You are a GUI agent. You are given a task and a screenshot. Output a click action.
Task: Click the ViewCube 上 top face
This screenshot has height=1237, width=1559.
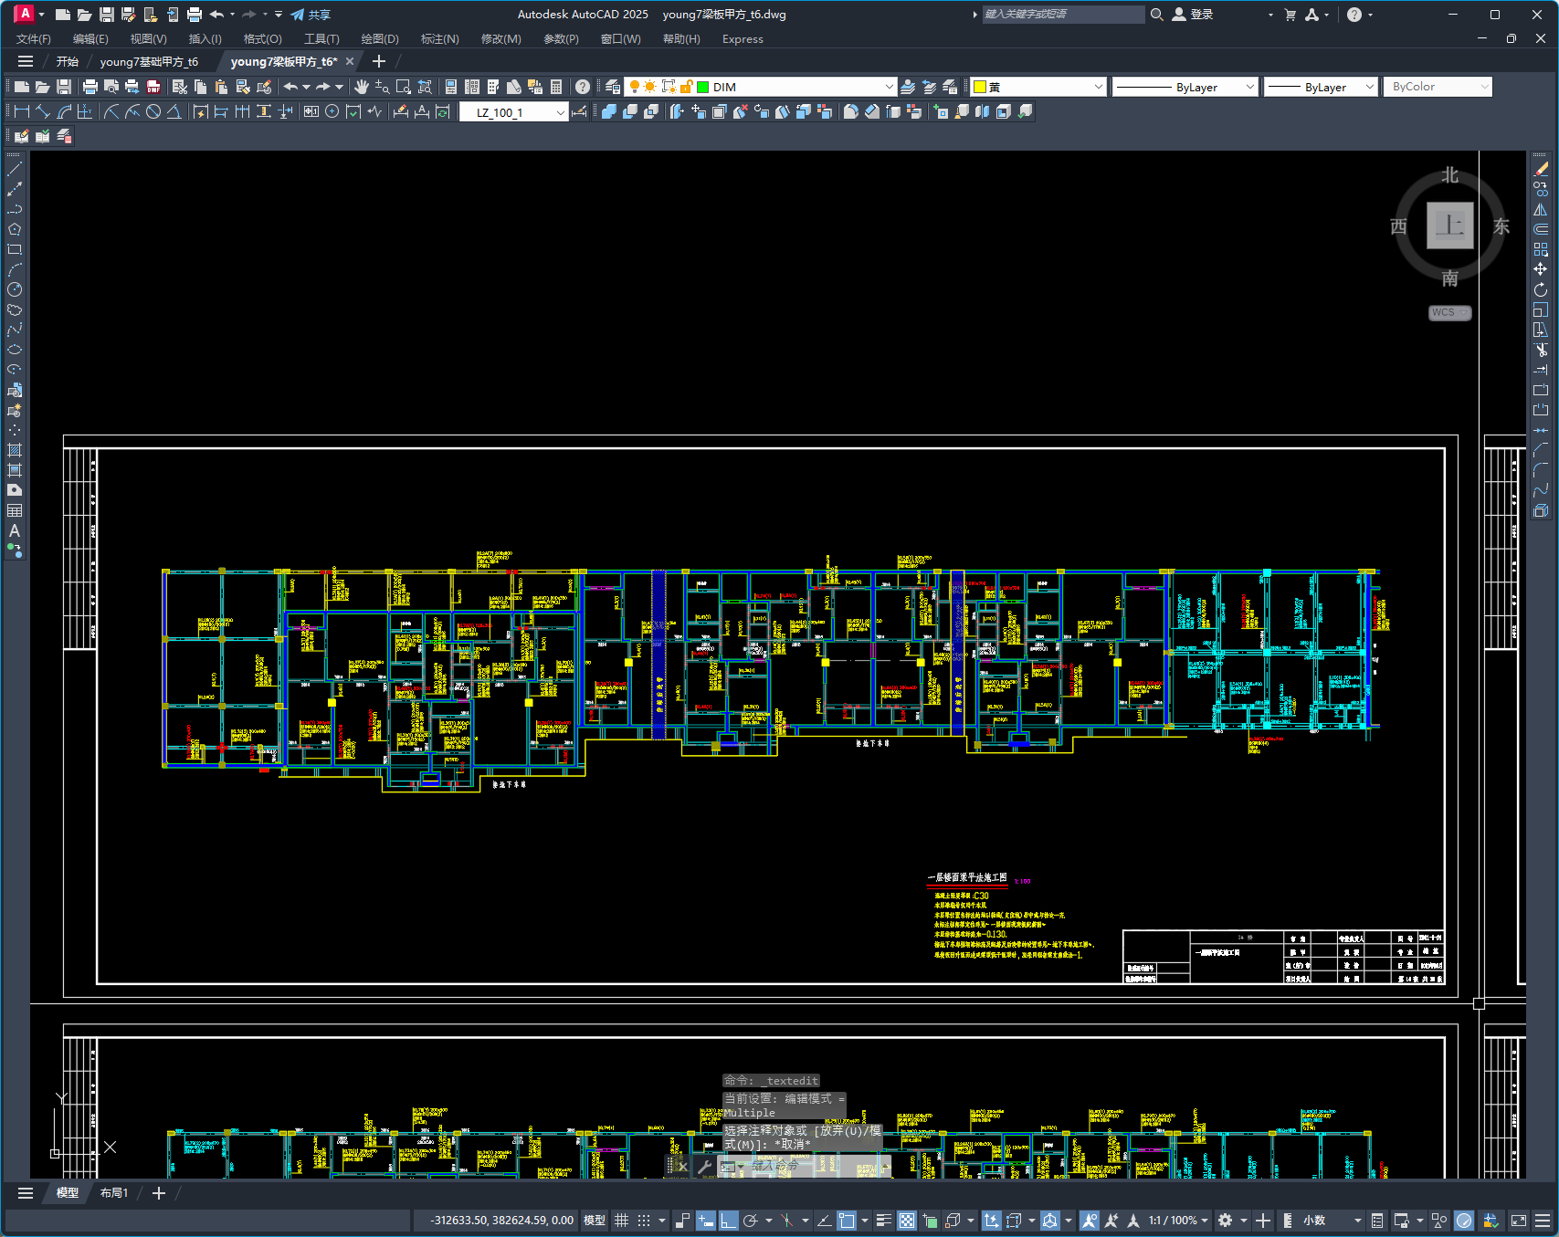[1449, 225]
